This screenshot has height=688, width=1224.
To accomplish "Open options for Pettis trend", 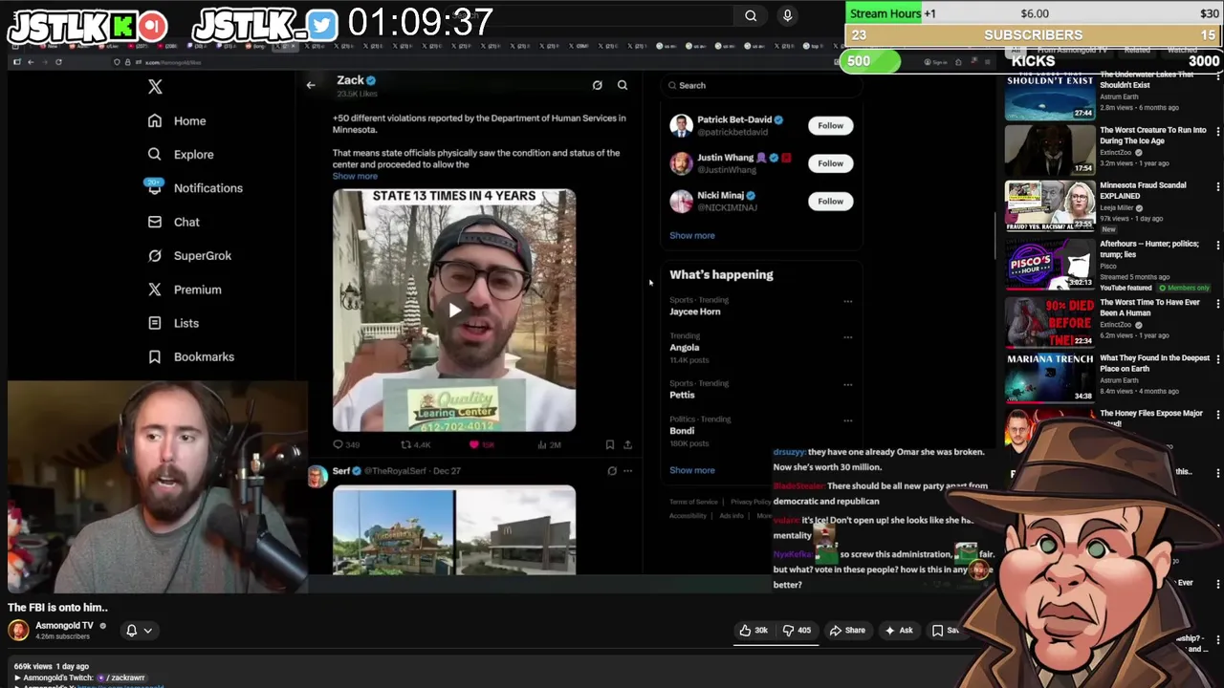I will click(847, 385).
